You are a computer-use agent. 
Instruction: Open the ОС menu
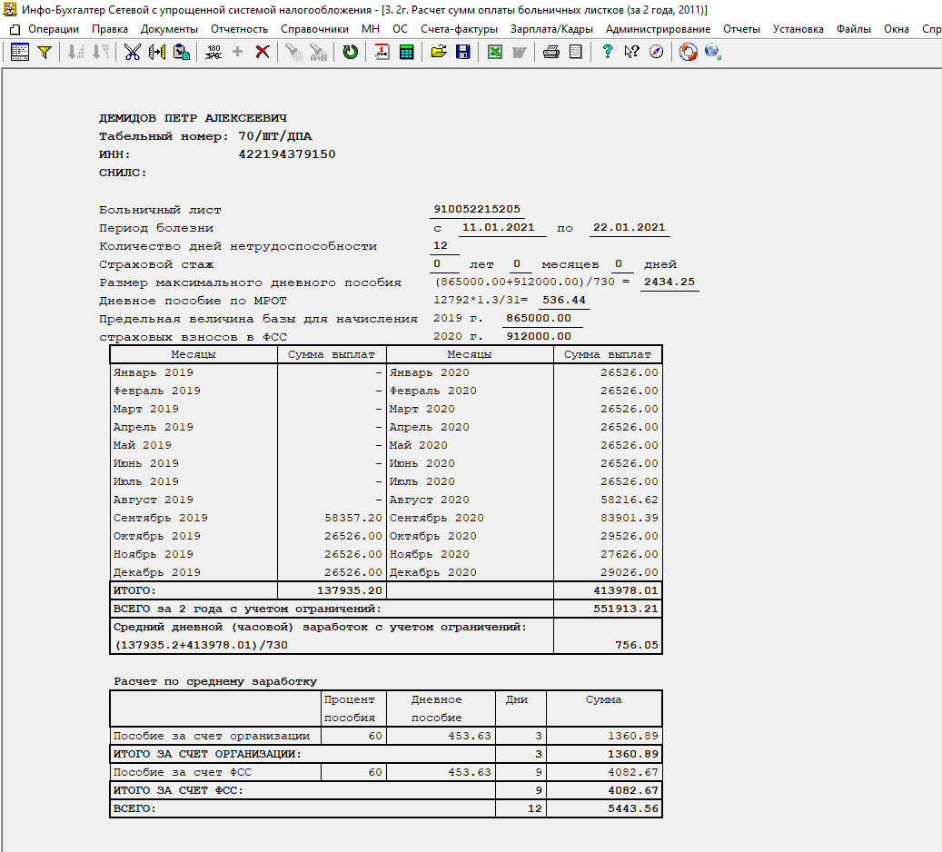click(400, 29)
